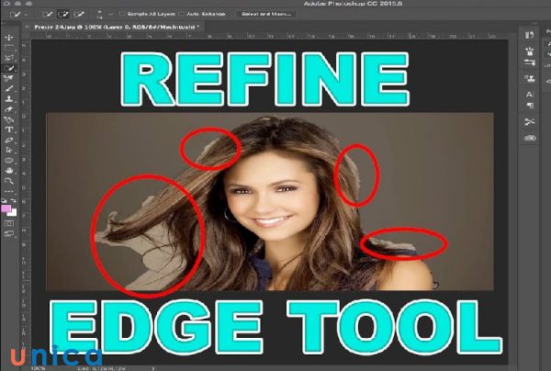
Task: Select the highlighted Quick Selection tool
Action: coord(9,68)
